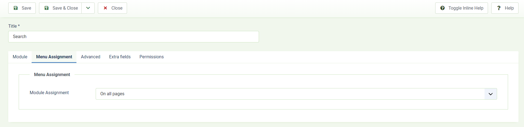This screenshot has width=524, height=127.
Task: Click the Save & Close text
Action: [x=65, y=8]
